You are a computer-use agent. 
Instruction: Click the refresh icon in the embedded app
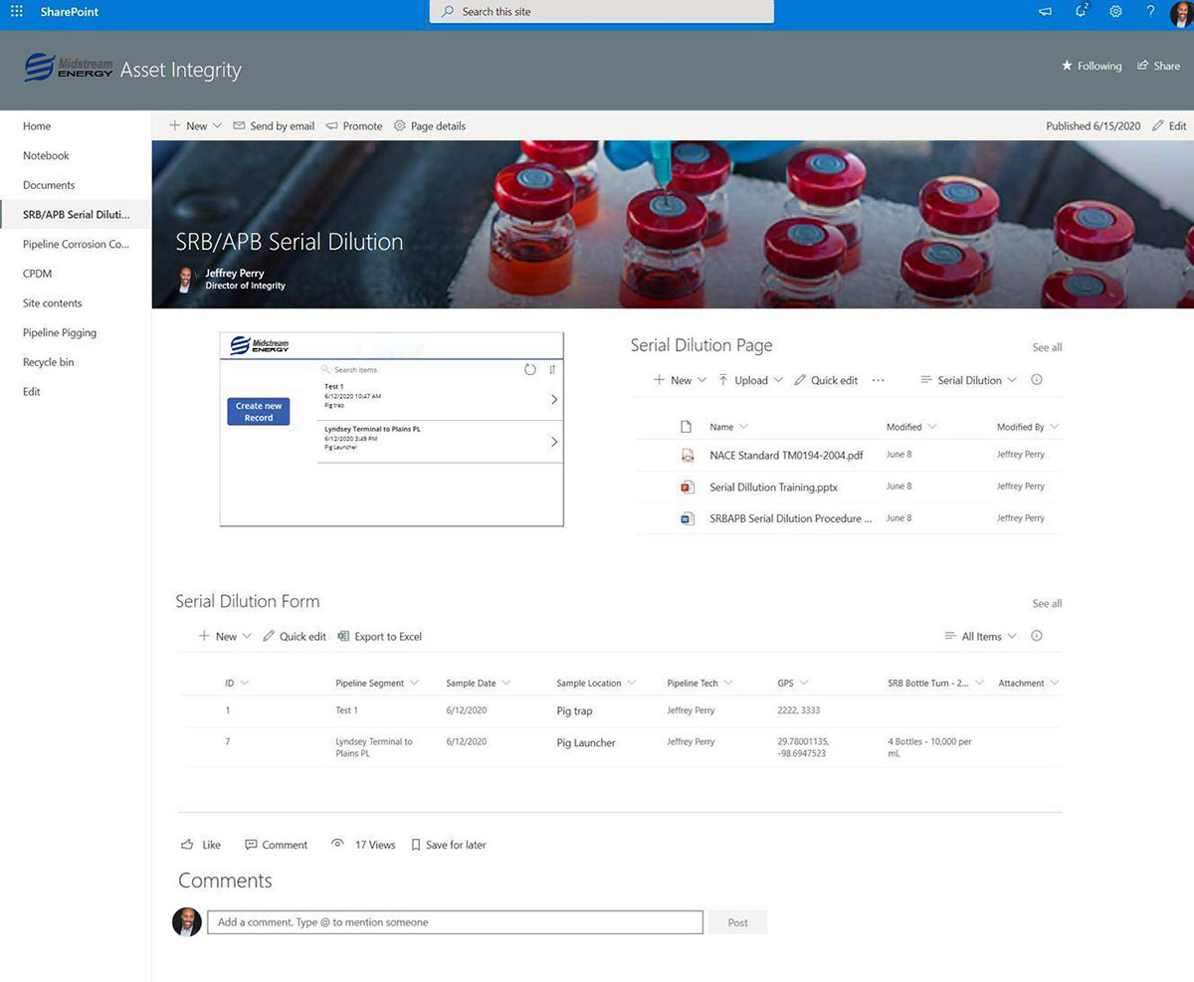pyautogui.click(x=529, y=369)
